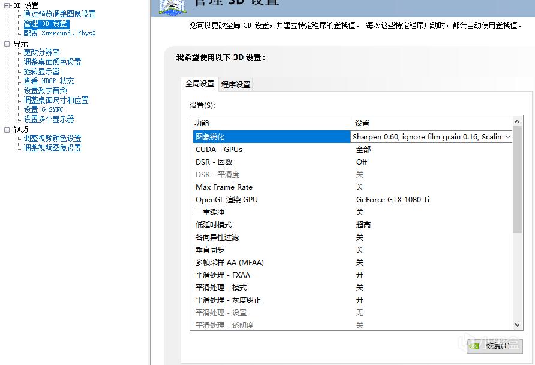Click the 关 value of 多帧采样 AA (MFAA)
This screenshot has width=535, height=365.
click(x=360, y=263)
